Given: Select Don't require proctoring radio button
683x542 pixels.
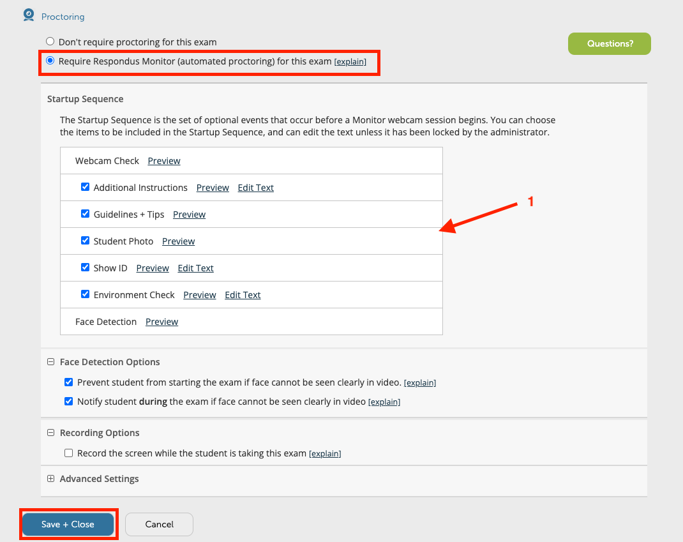Looking at the screenshot, I should (x=50, y=41).
